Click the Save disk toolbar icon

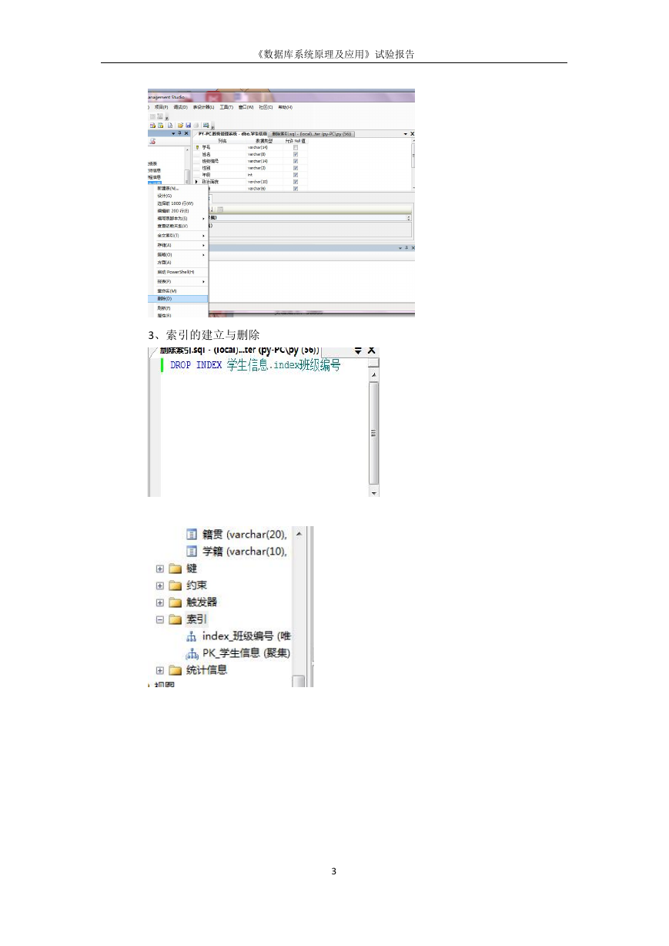point(189,125)
